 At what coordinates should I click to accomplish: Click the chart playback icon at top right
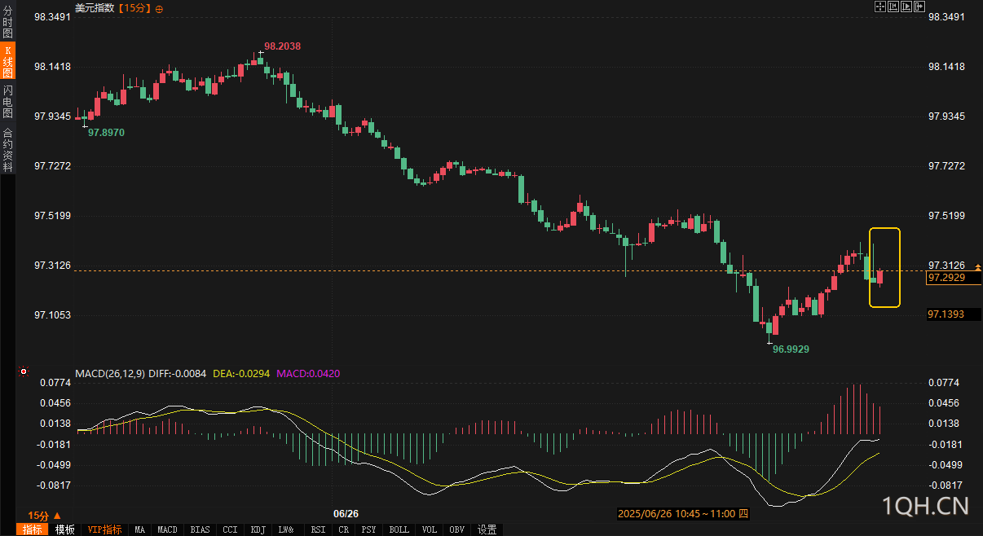tap(906, 7)
